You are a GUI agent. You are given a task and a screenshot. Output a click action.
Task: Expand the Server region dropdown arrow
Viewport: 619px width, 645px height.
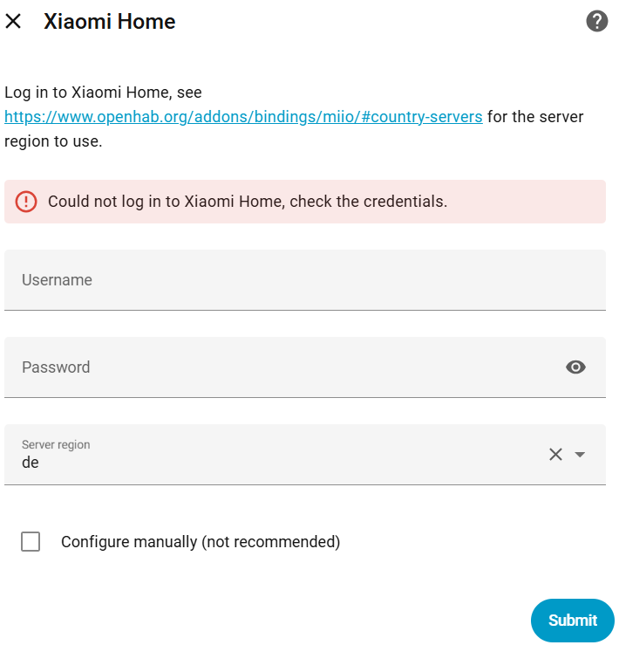click(581, 455)
